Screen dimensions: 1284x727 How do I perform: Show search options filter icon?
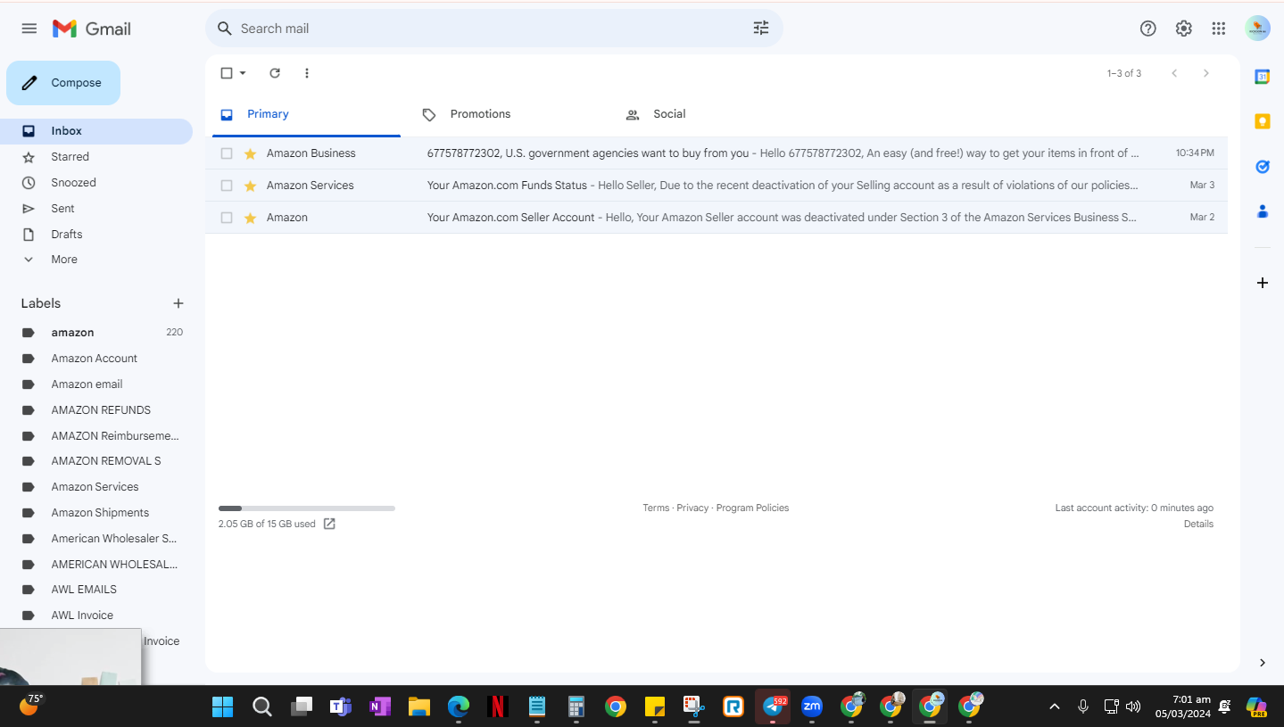[x=761, y=29]
